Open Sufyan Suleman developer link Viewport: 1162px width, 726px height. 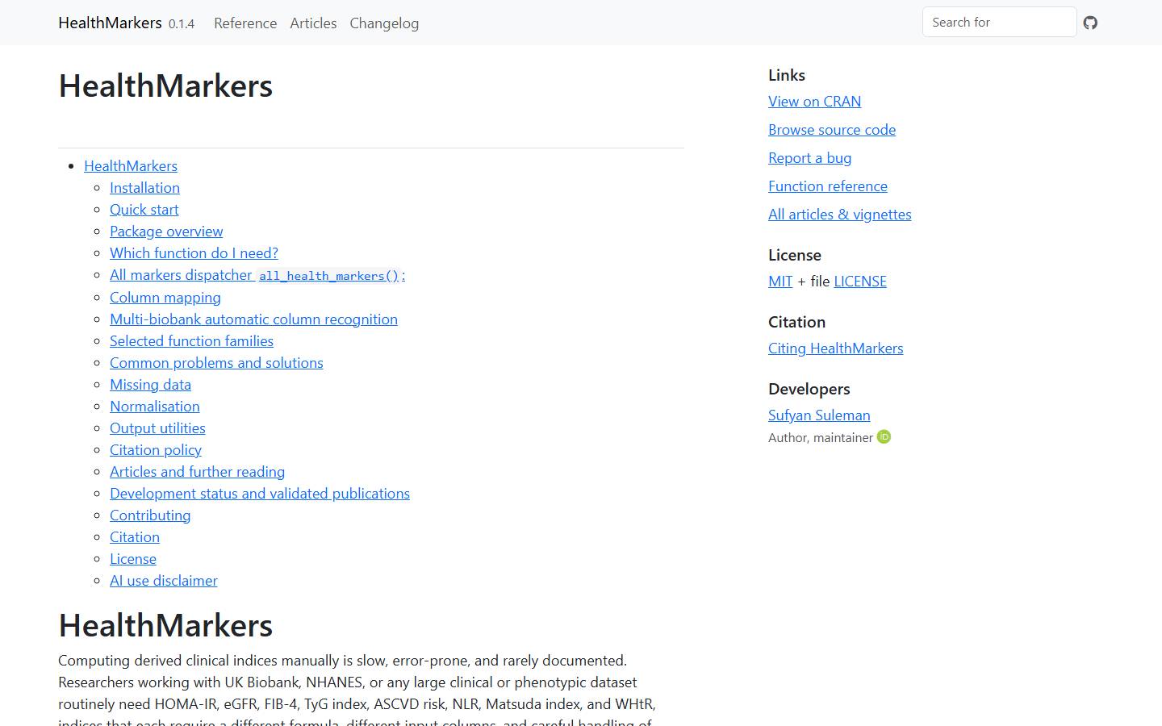[x=819, y=415]
